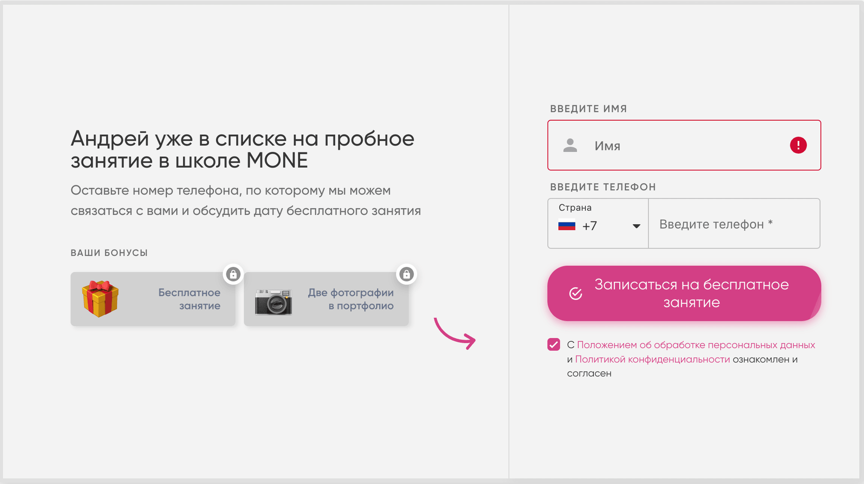Click the person icon in the name field
The width and height of the screenshot is (864, 484).
[x=570, y=145]
